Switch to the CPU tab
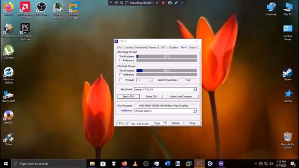The image size is (299, 168). [120, 48]
